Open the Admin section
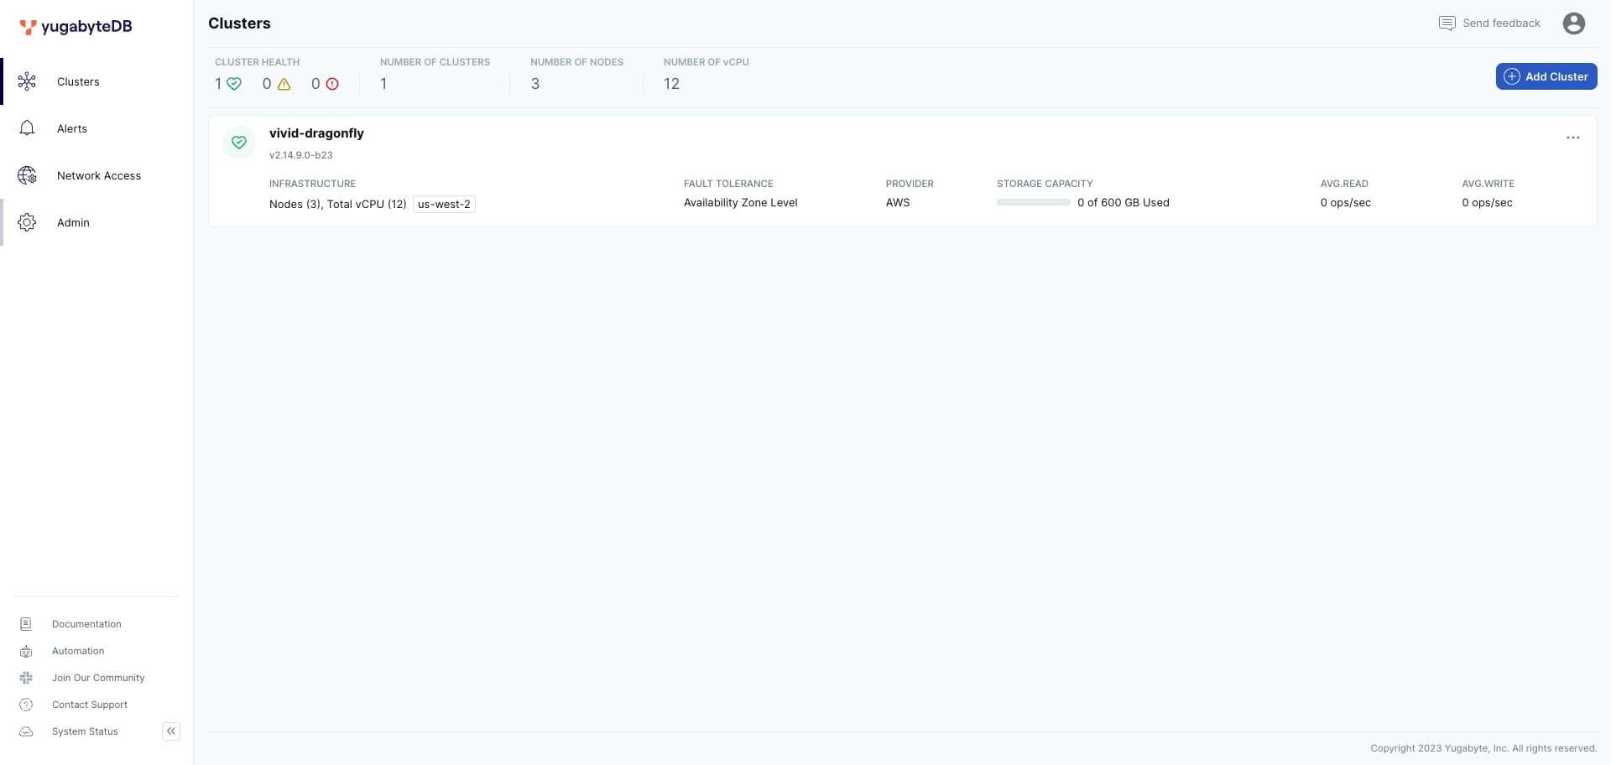 point(73,222)
